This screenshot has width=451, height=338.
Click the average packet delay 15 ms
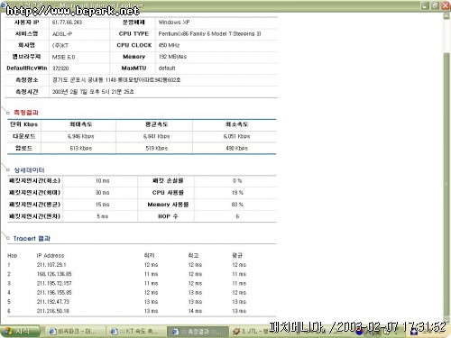tap(103, 205)
